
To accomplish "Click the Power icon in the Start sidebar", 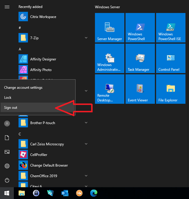I will click(7, 180).
